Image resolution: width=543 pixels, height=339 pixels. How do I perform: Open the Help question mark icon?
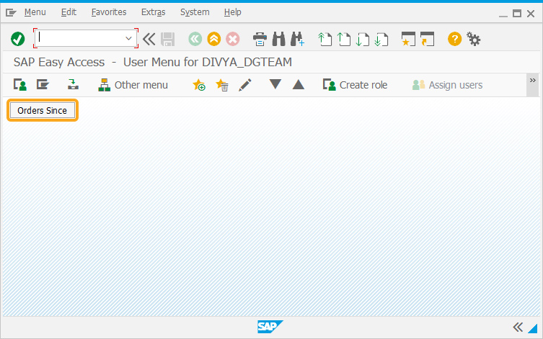click(455, 39)
